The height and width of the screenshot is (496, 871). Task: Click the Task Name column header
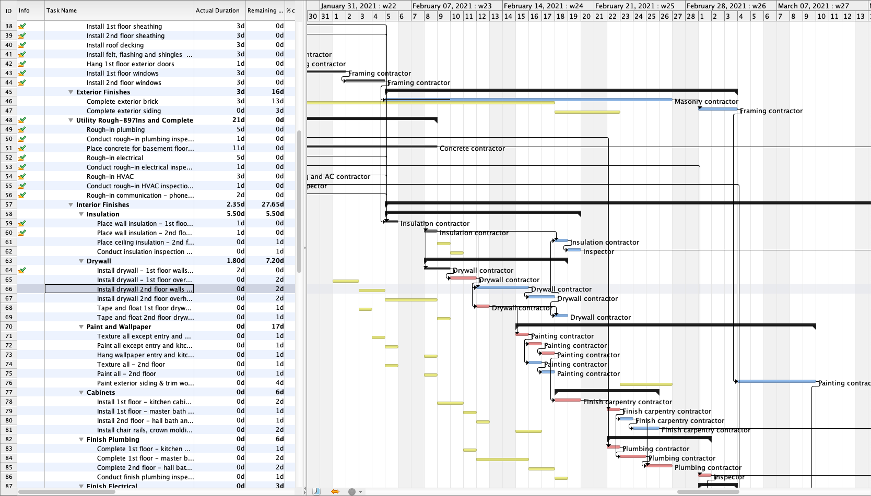click(119, 10)
